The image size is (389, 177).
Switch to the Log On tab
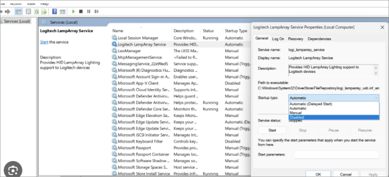pos(278,39)
